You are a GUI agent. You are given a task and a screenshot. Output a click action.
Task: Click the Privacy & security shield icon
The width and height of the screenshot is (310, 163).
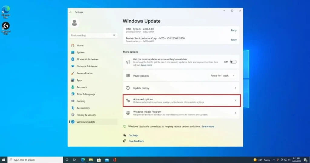[73, 115]
